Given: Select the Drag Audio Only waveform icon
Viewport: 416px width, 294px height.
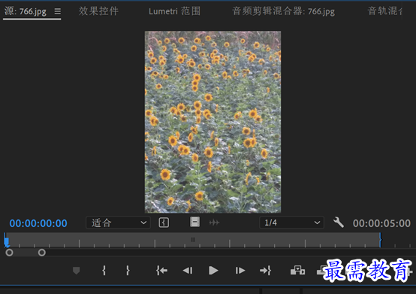Looking at the screenshot, I should point(214,223).
